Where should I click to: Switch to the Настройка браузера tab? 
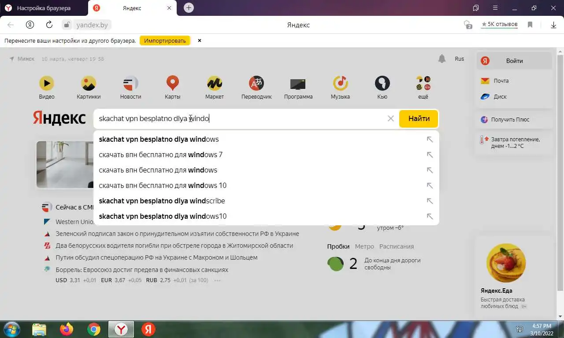pos(44,8)
